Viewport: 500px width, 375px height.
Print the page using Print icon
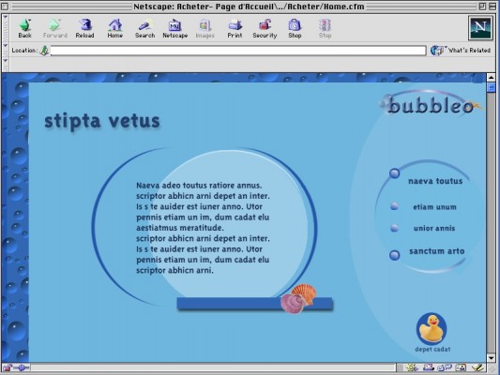pos(235,28)
